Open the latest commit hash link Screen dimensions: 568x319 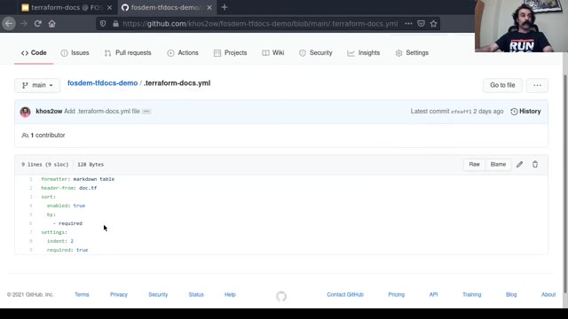click(461, 112)
